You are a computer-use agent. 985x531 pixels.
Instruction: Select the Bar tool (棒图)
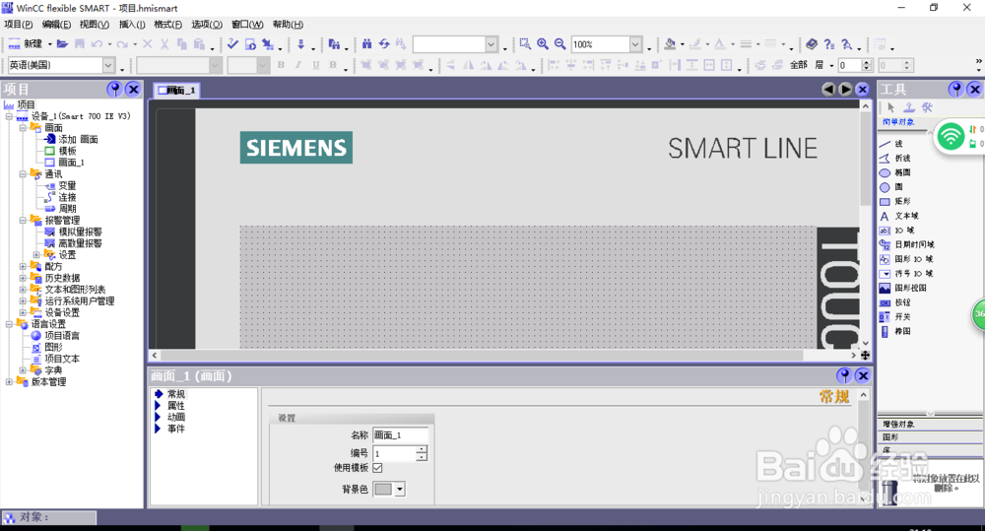(895, 332)
